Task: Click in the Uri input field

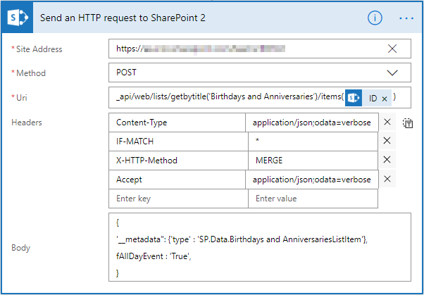Action: coord(260,97)
